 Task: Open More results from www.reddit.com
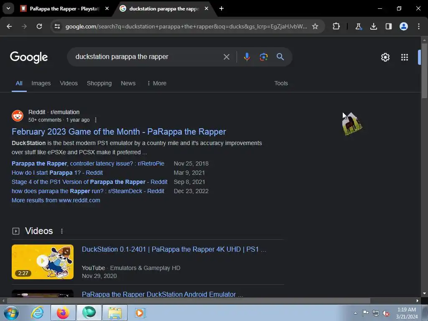tap(56, 200)
